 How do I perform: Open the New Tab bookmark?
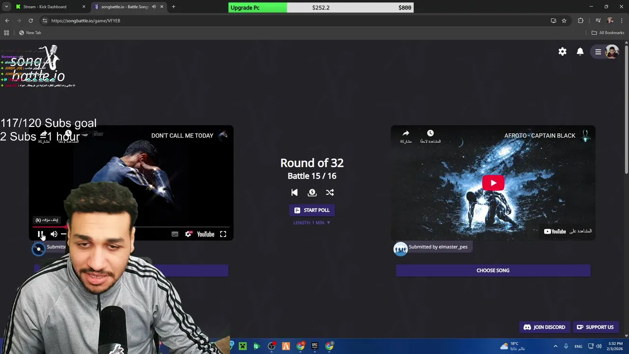[30, 33]
